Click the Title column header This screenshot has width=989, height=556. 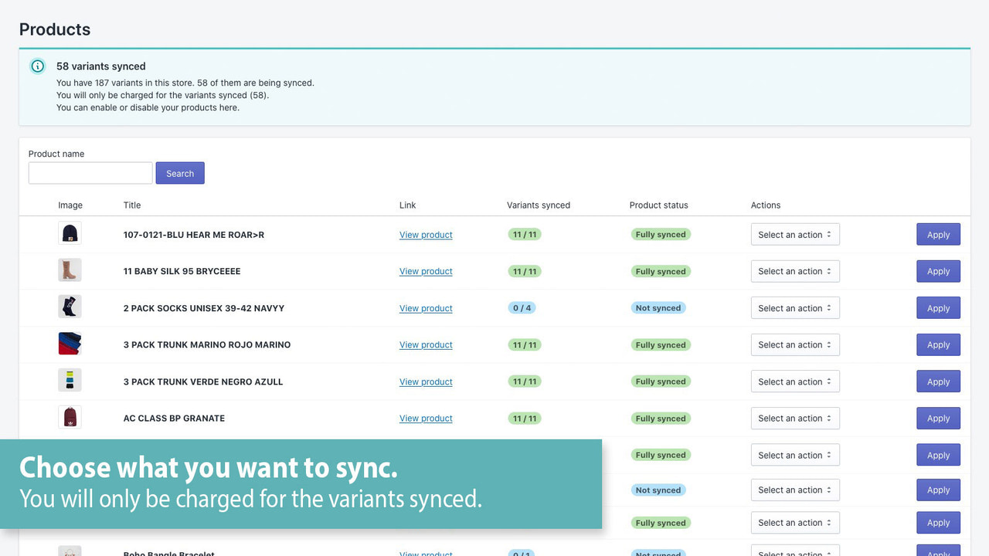131,205
